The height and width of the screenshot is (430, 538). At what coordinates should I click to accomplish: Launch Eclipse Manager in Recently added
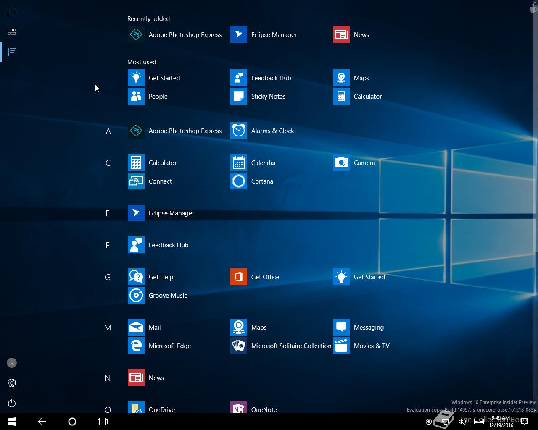pyautogui.click(x=264, y=34)
